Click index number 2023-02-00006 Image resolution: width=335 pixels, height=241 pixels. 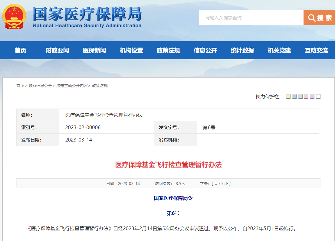[x=83, y=127]
